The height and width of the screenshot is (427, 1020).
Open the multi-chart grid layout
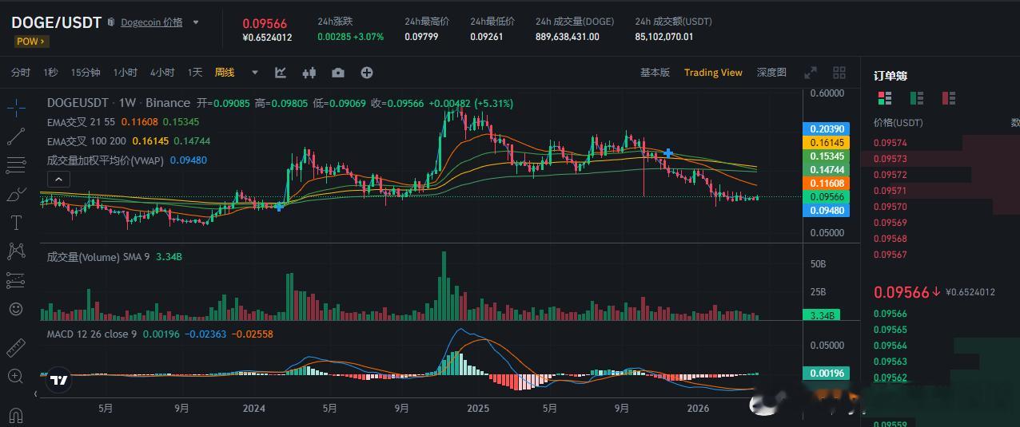pyautogui.click(x=839, y=73)
